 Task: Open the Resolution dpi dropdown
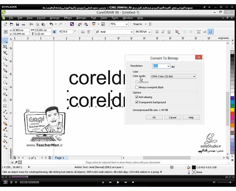coord(168,66)
